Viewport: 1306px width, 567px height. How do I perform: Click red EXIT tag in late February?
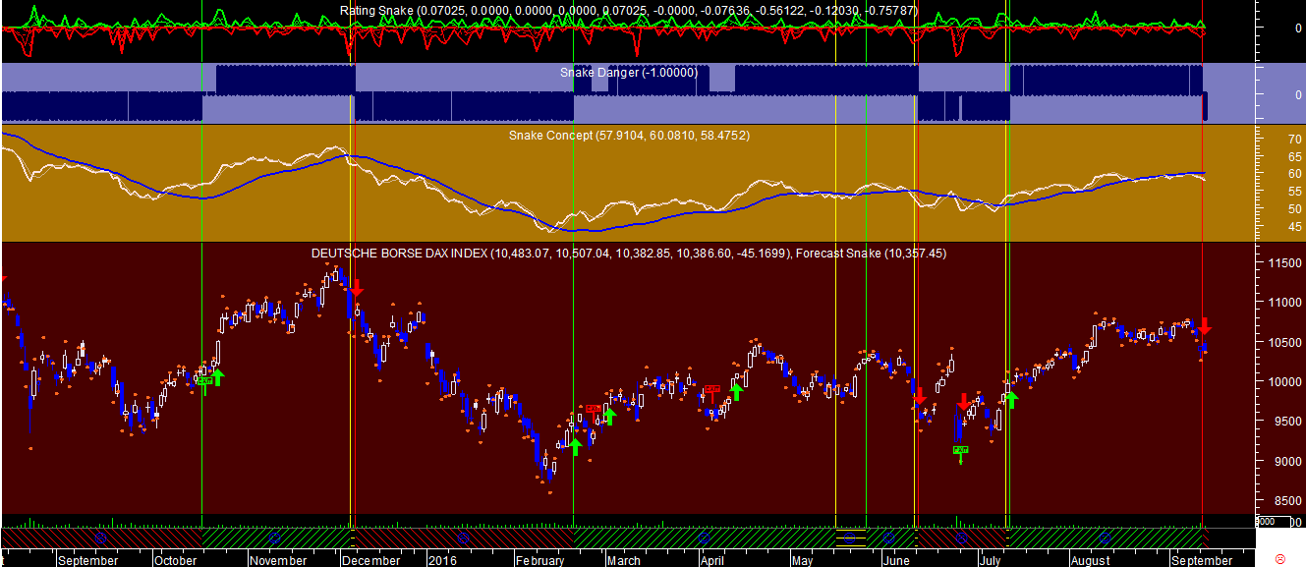pyautogui.click(x=593, y=408)
